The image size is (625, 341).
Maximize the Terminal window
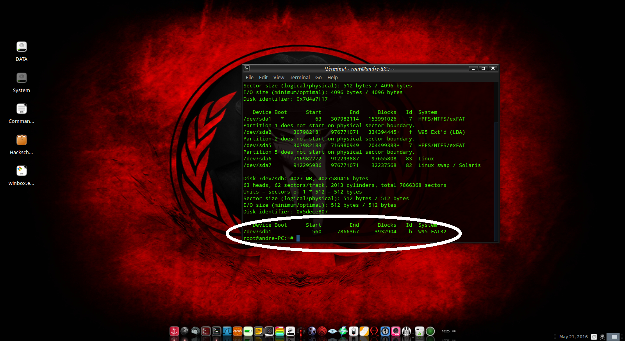click(483, 68)
